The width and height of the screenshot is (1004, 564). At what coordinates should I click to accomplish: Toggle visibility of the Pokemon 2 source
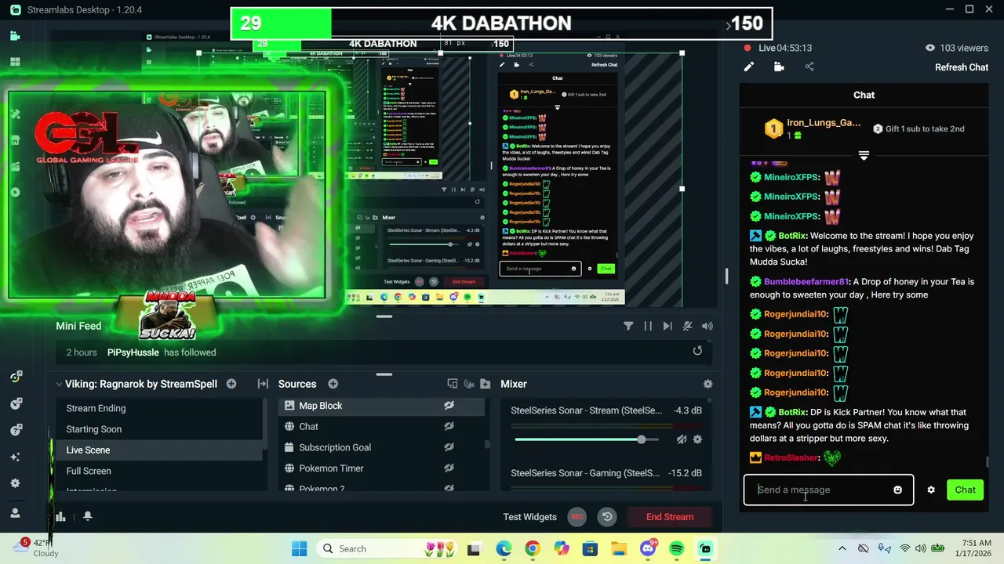(x=449, y=488)
